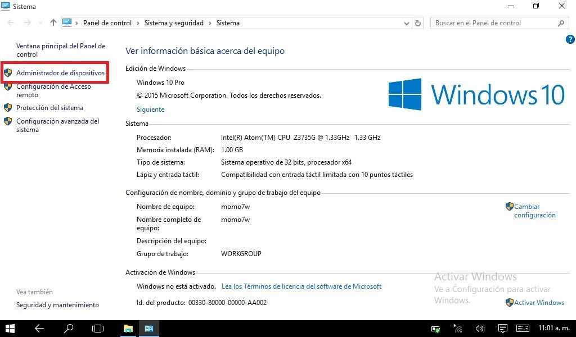Open recent locations dropdown arrow

(40, 22)
